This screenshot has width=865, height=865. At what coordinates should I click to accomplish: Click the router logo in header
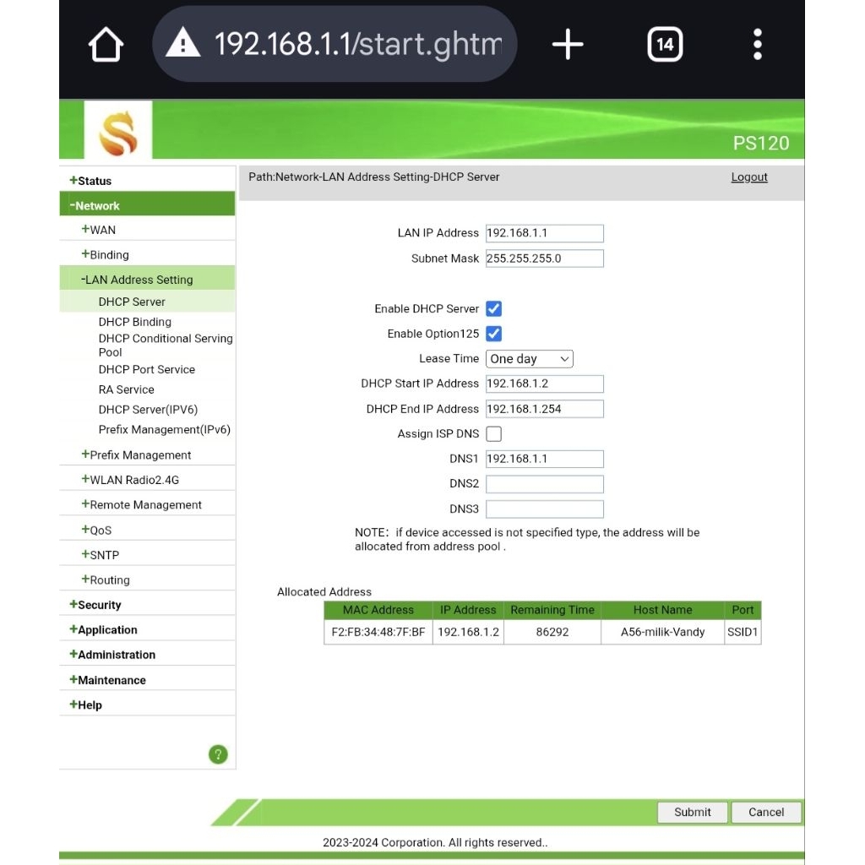(x=118, y=130)
